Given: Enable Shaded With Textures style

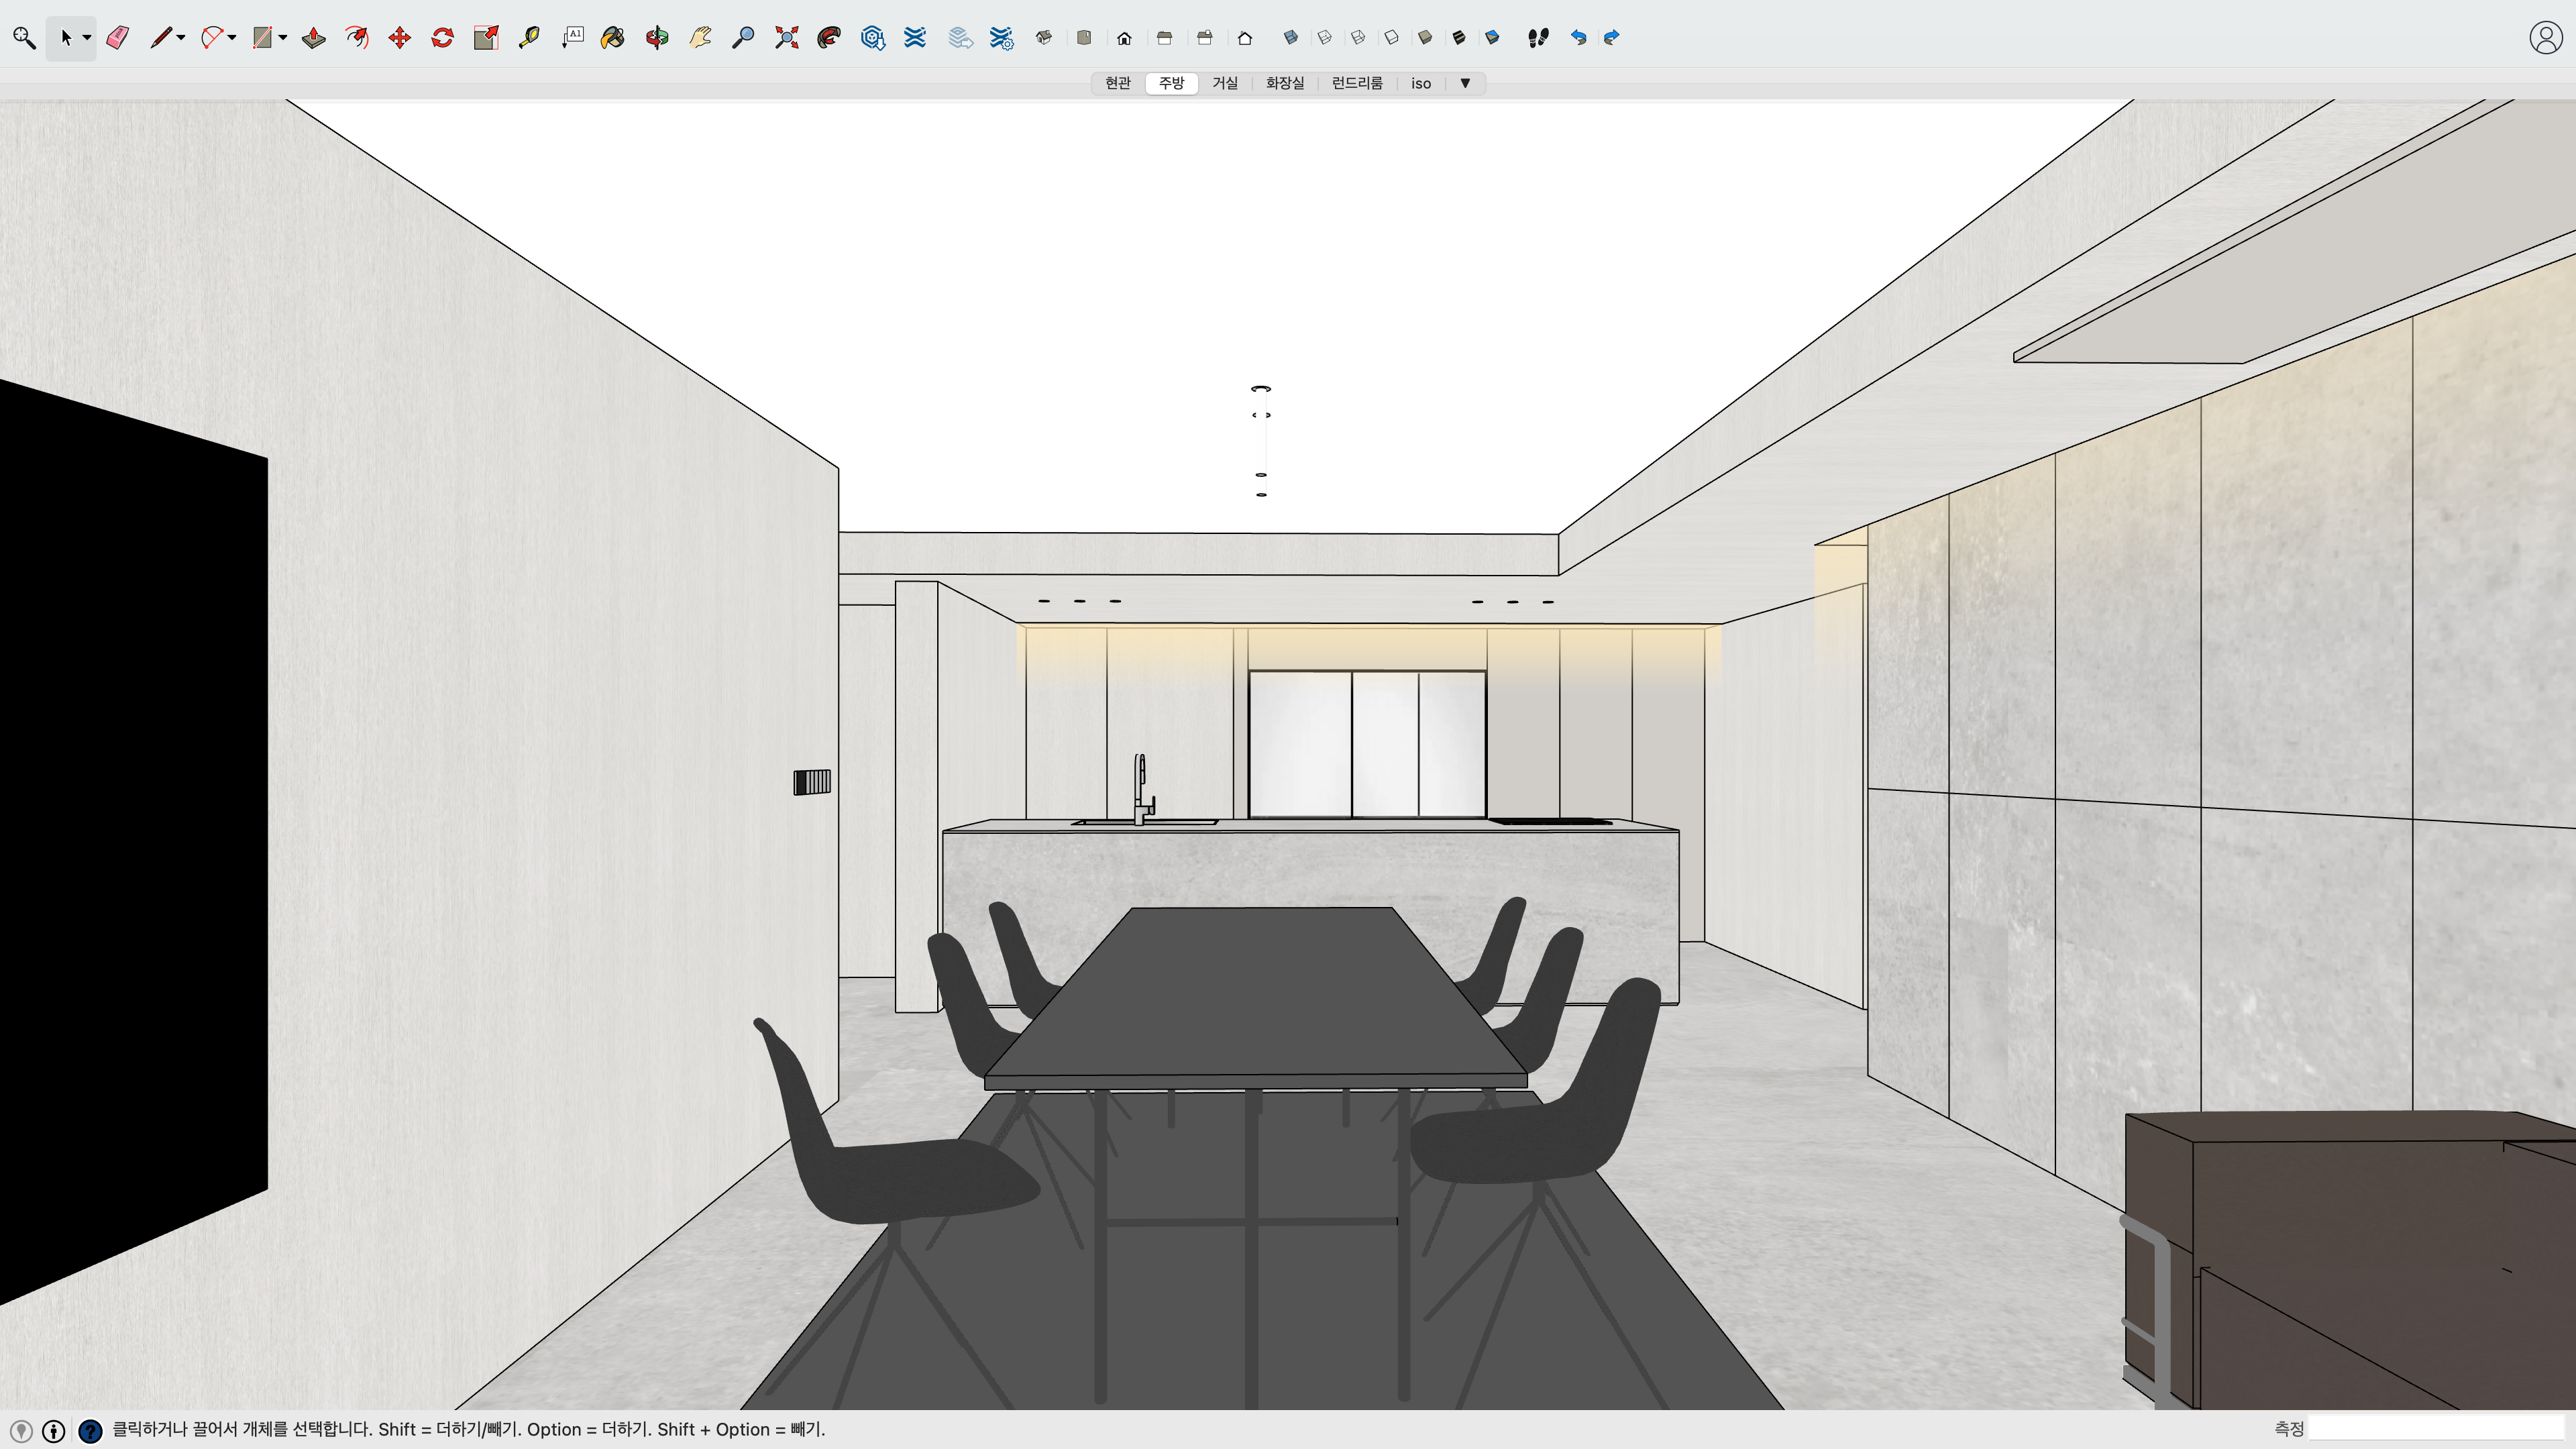Looking at the screenshot, I should pyautogui.click(x=1459, y=38).
